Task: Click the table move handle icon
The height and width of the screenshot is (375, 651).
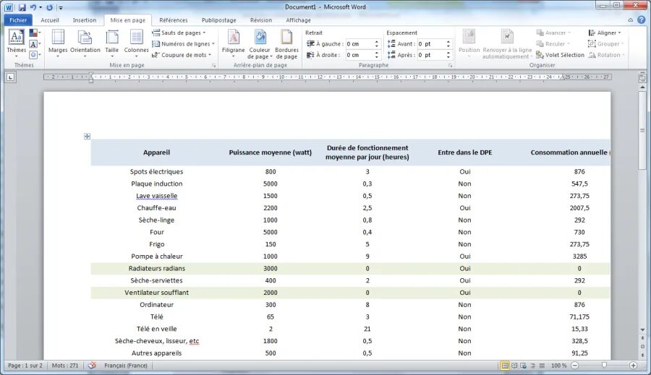Action: pos(87,136)
